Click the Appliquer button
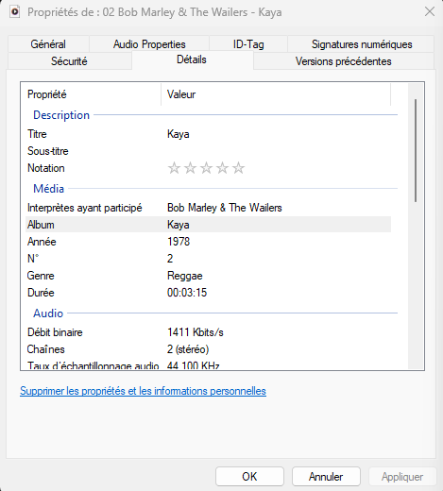The width and height of the screenshot is (443, 491). (x=402, y=476)
